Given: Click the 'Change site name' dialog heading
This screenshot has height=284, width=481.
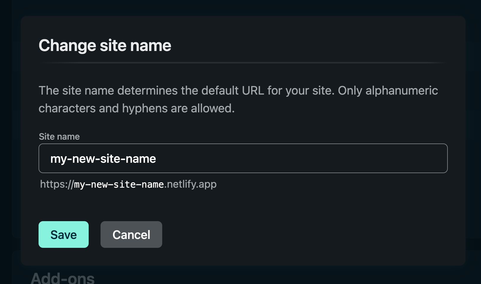Looking at the screenshot, I should 105,46.
